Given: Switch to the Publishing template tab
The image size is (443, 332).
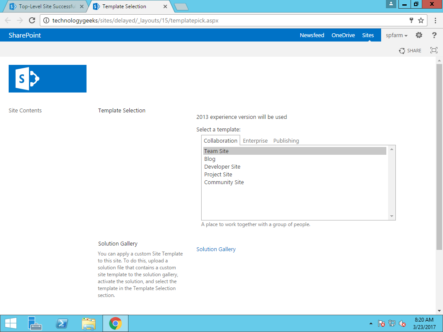Looking at the screenshot, I should click(x=286, y=140).
